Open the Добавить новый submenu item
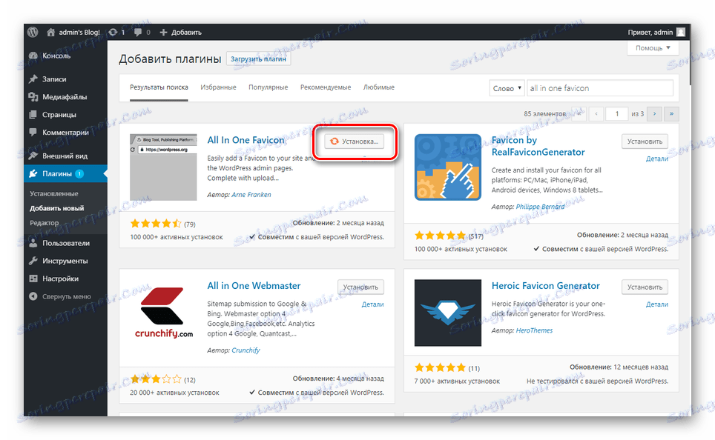Screen dimensions: 715x440 (x=57, y=208)
